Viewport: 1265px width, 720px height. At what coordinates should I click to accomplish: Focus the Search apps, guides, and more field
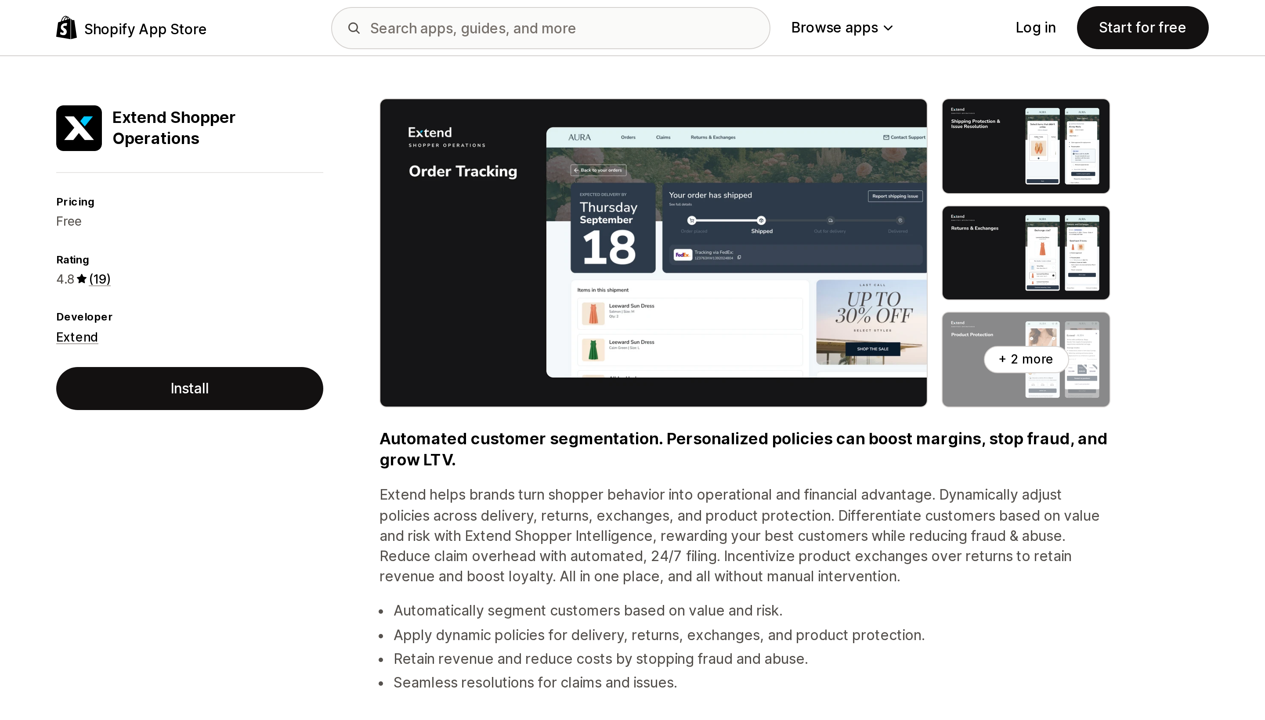pos(550,28)
